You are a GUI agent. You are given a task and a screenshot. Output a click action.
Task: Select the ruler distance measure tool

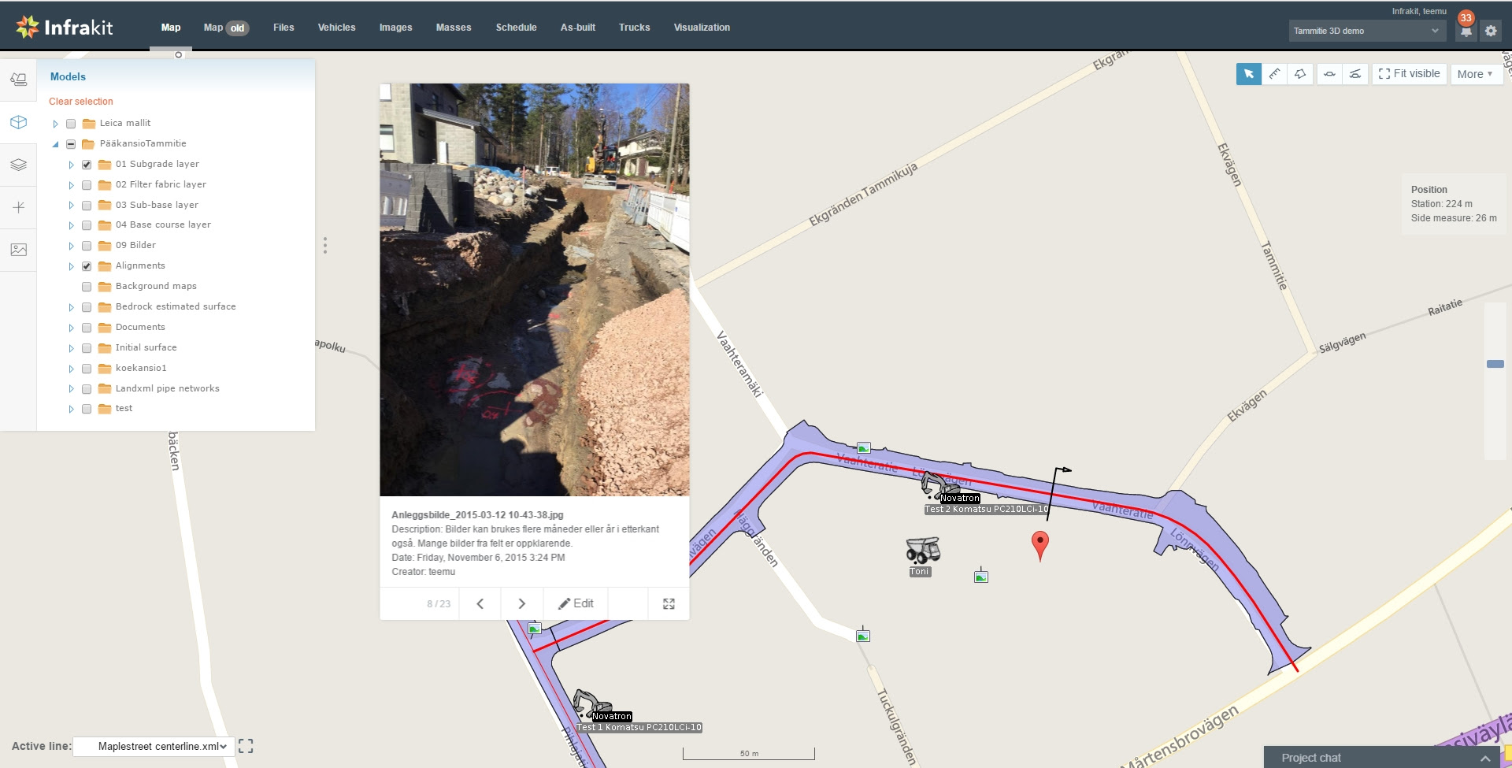1274,74
